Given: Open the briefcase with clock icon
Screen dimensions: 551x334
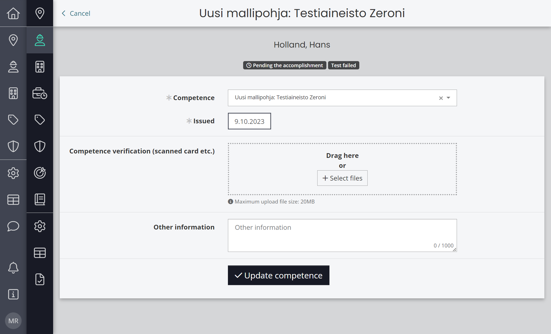Looking at the screenshot, I should [40, 93].
